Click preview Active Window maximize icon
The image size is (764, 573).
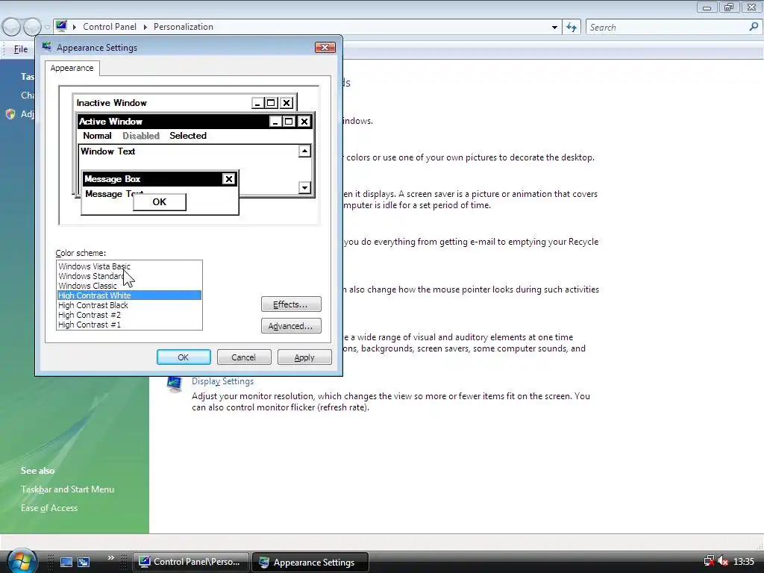tap(289, 122)
